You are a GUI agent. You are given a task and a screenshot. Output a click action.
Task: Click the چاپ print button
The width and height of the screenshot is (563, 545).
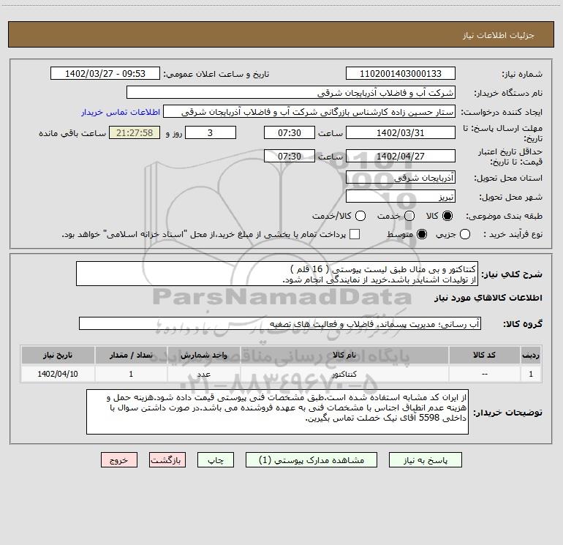216,460
